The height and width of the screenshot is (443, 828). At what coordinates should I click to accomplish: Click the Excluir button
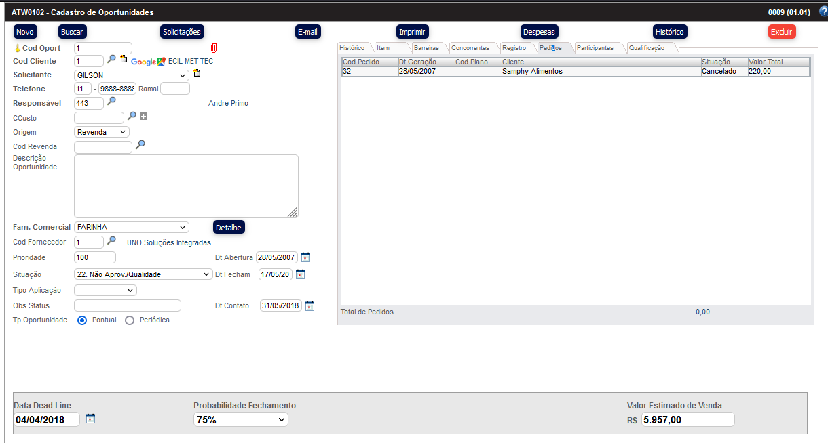pos(781,32)
